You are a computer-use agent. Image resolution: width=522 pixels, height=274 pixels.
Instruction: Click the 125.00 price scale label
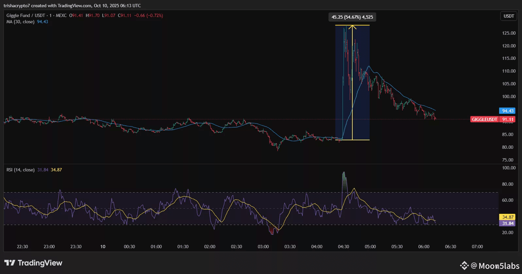[509, 33]
